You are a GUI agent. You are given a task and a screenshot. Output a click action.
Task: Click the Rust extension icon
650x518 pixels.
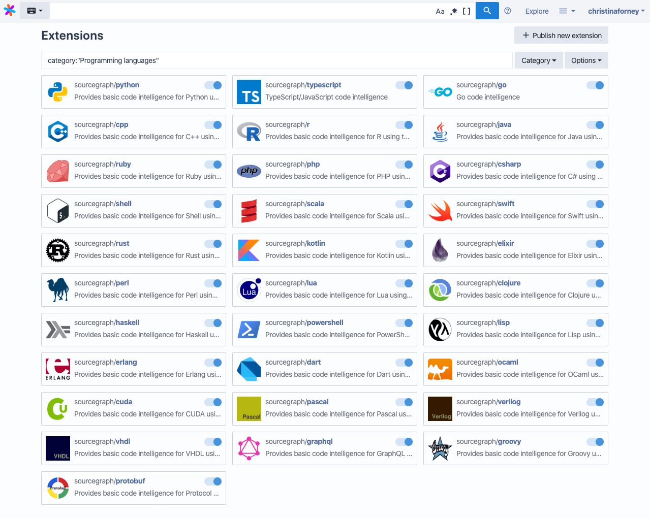click(57, 250)
